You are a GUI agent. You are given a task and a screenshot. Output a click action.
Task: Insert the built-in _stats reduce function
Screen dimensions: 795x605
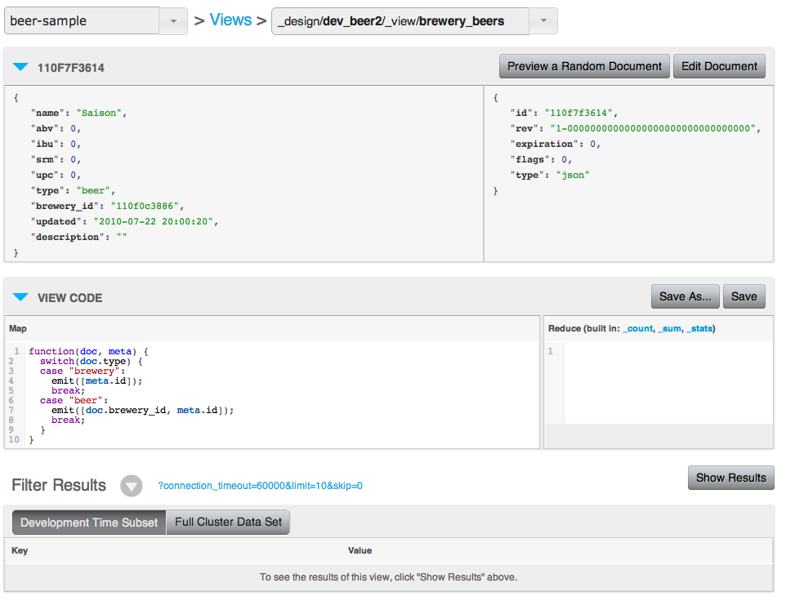700,328
